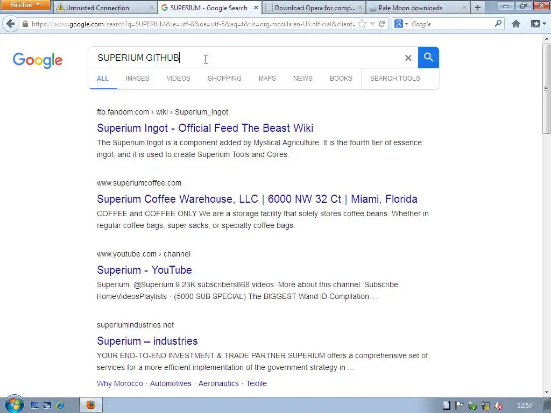This screenshot has width=551, height=413.
Task: Switch to the Pale Moon downloads tab
Action: [x=417, y=8]
